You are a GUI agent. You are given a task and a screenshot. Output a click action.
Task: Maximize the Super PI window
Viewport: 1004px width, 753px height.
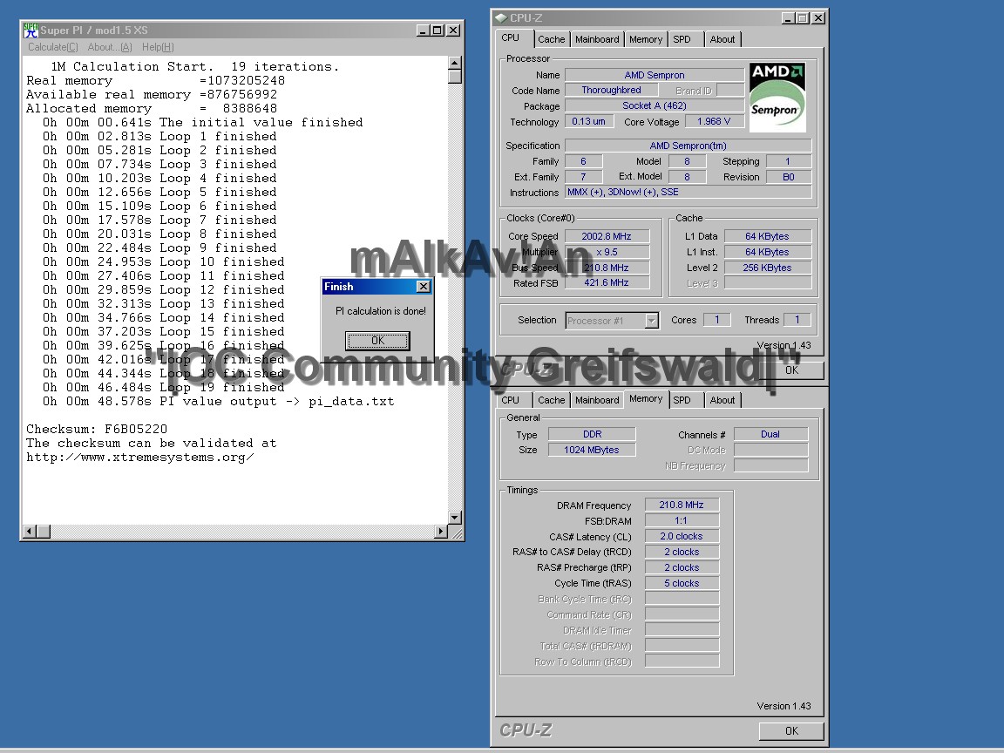tap(437, 31)
